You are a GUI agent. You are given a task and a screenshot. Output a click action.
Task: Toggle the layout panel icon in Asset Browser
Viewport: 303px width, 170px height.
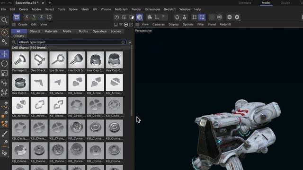point(116,25)
